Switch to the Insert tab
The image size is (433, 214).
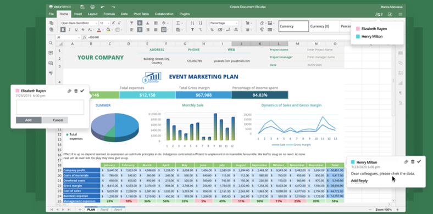click(x=78, y=14)
